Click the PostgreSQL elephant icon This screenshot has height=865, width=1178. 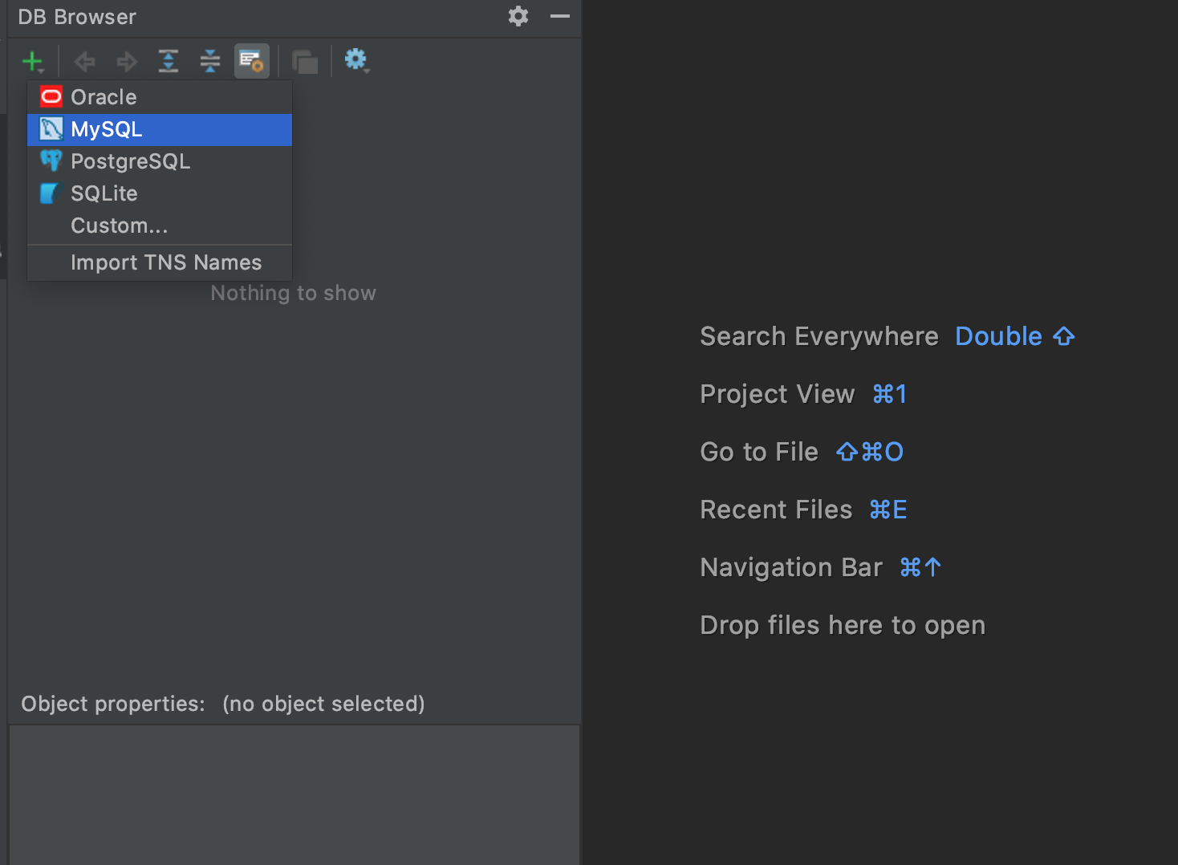tap(51, 160)
